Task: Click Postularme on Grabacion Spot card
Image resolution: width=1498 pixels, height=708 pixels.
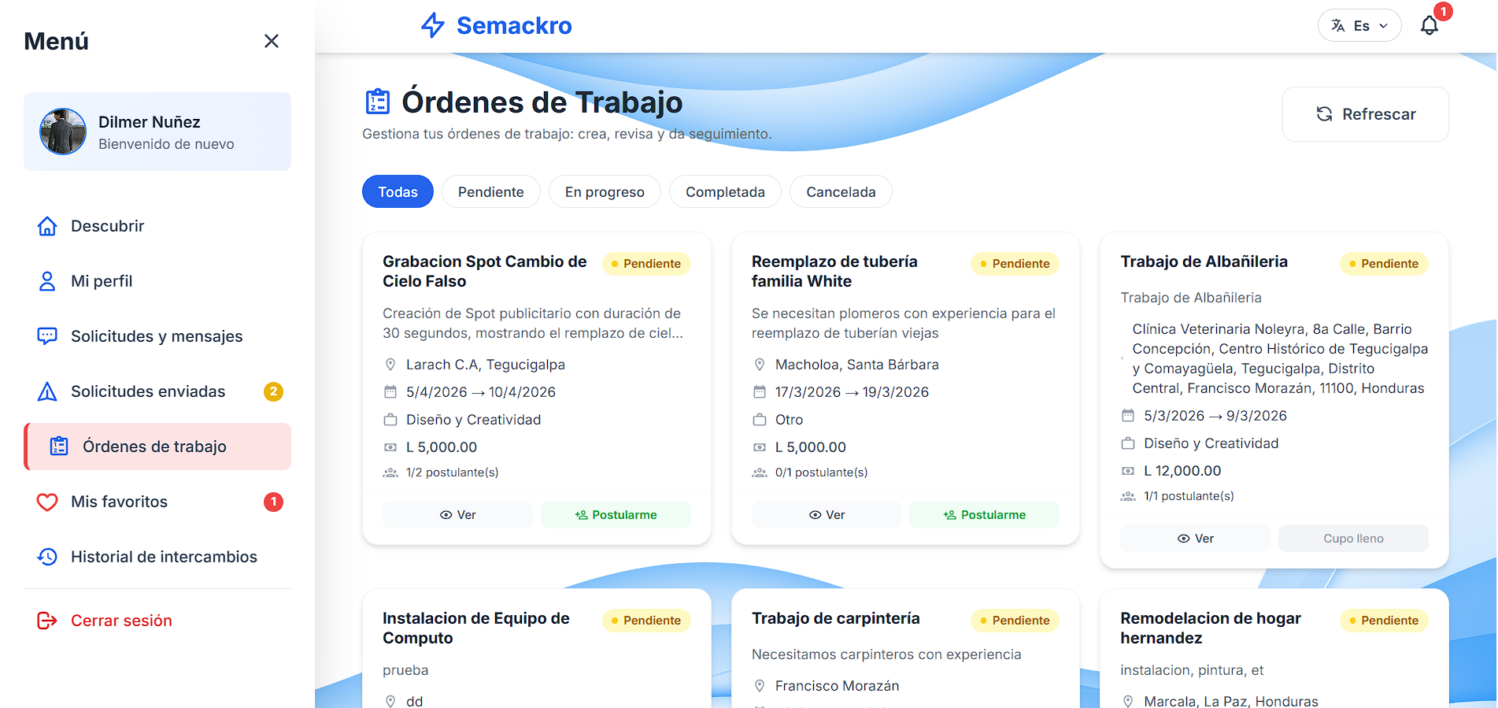Action: (x=616, y=514)
